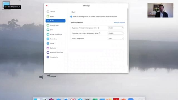
Task: Close the Settings window with the red button
Action: point(47,6)
